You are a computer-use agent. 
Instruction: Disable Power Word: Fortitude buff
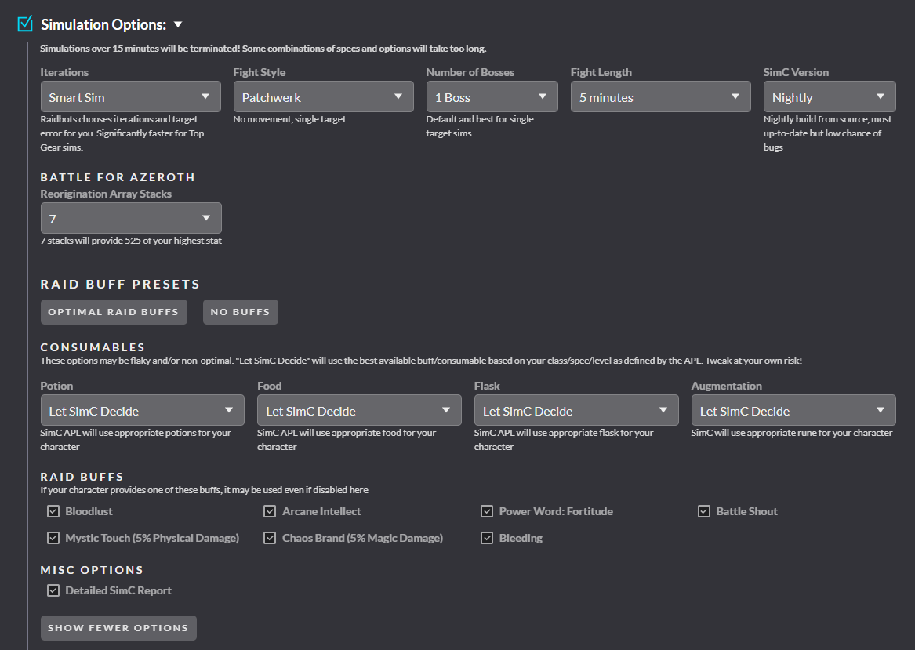pos(487,511)
